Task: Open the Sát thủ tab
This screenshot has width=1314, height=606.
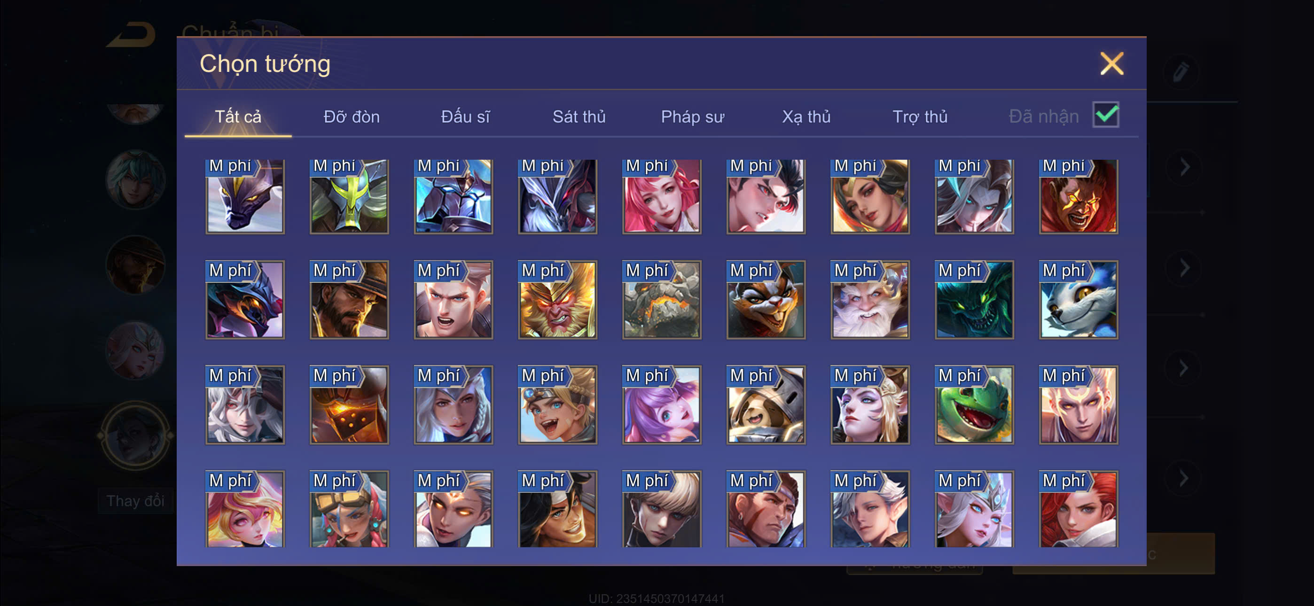Action: coord(579,117)
